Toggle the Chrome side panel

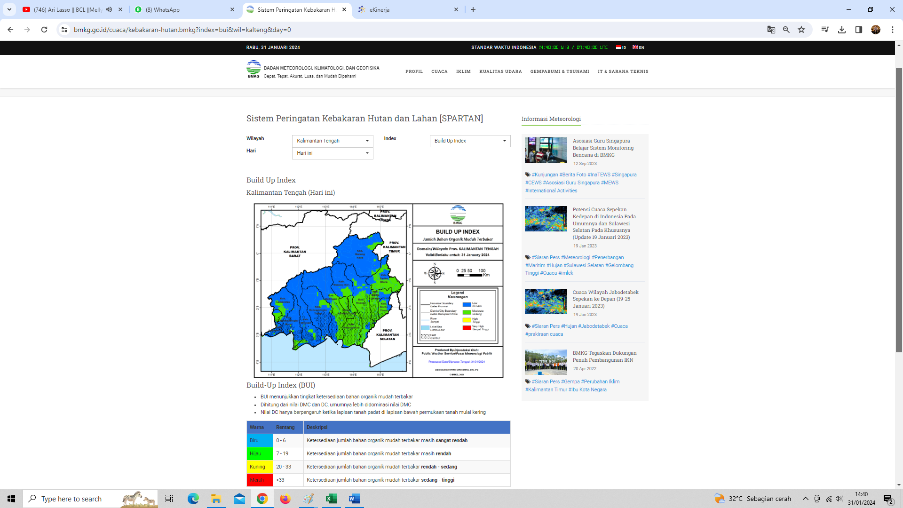(x=859, y=30)
